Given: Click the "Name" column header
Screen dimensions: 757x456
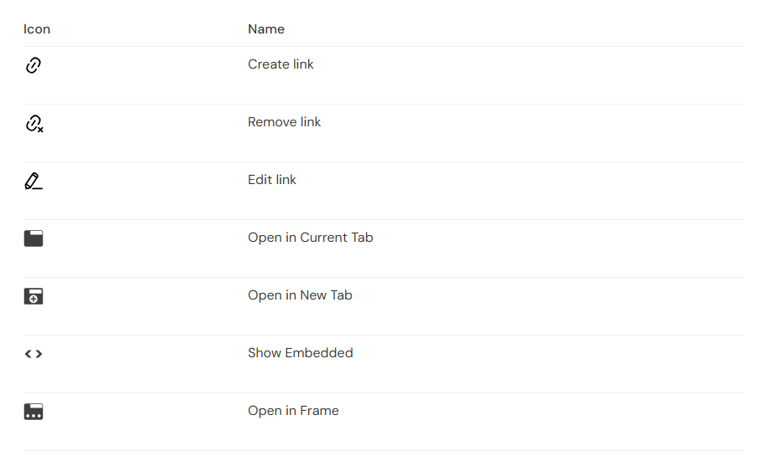Looking at the screenshot, I should [266, 29].
